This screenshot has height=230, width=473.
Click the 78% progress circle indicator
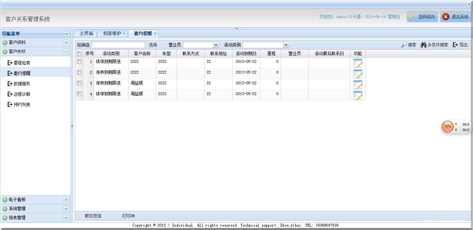coord(447,126)
